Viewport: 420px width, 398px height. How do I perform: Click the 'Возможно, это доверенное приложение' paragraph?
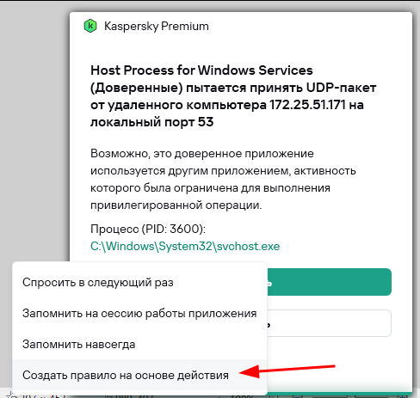[x=202, y=154]
